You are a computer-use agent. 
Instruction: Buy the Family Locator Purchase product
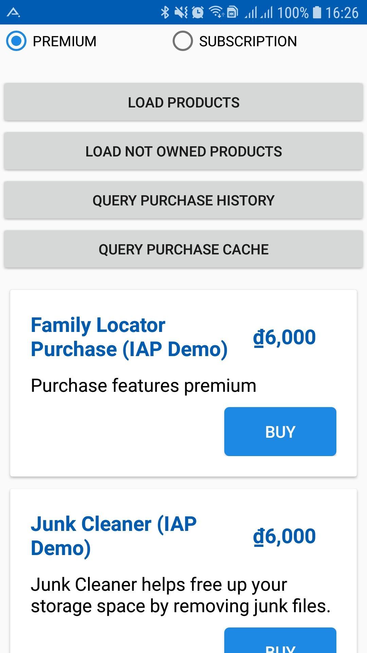280,432
